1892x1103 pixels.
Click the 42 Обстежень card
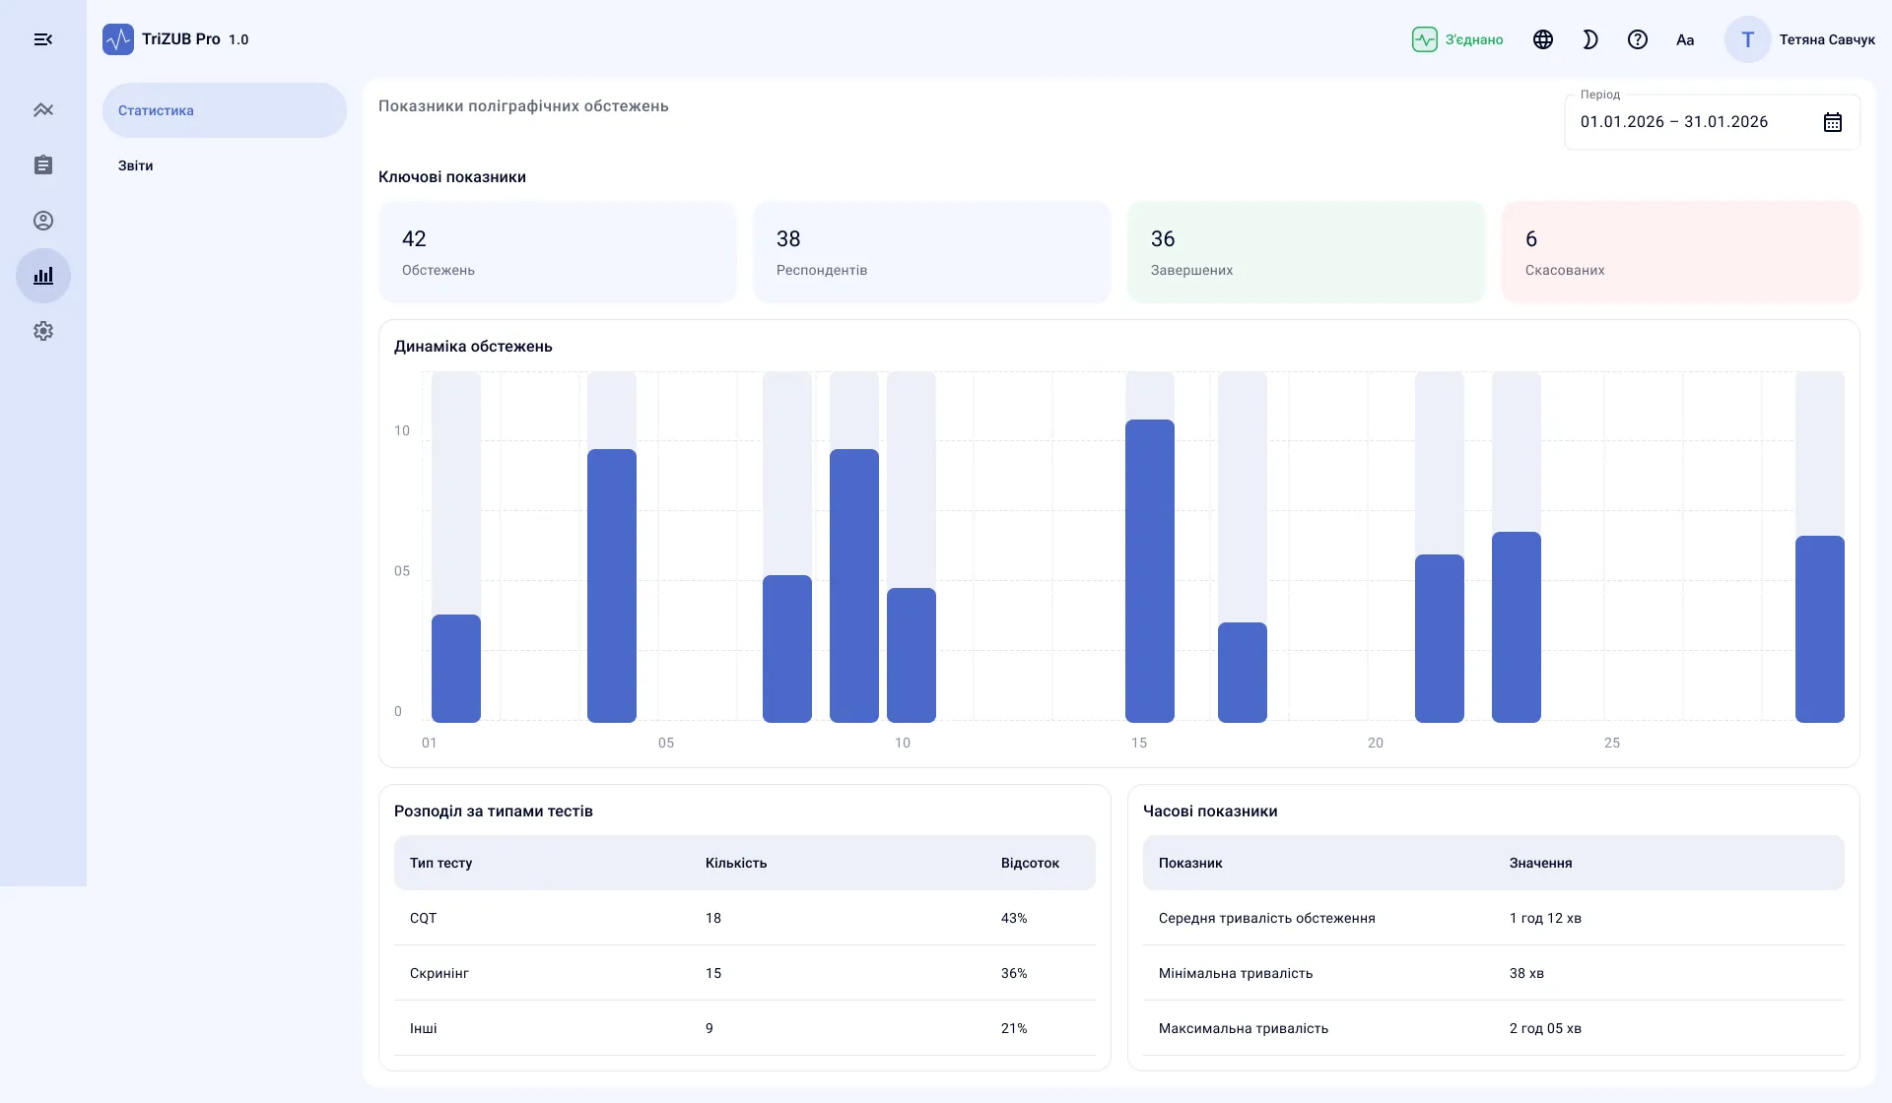558,252
